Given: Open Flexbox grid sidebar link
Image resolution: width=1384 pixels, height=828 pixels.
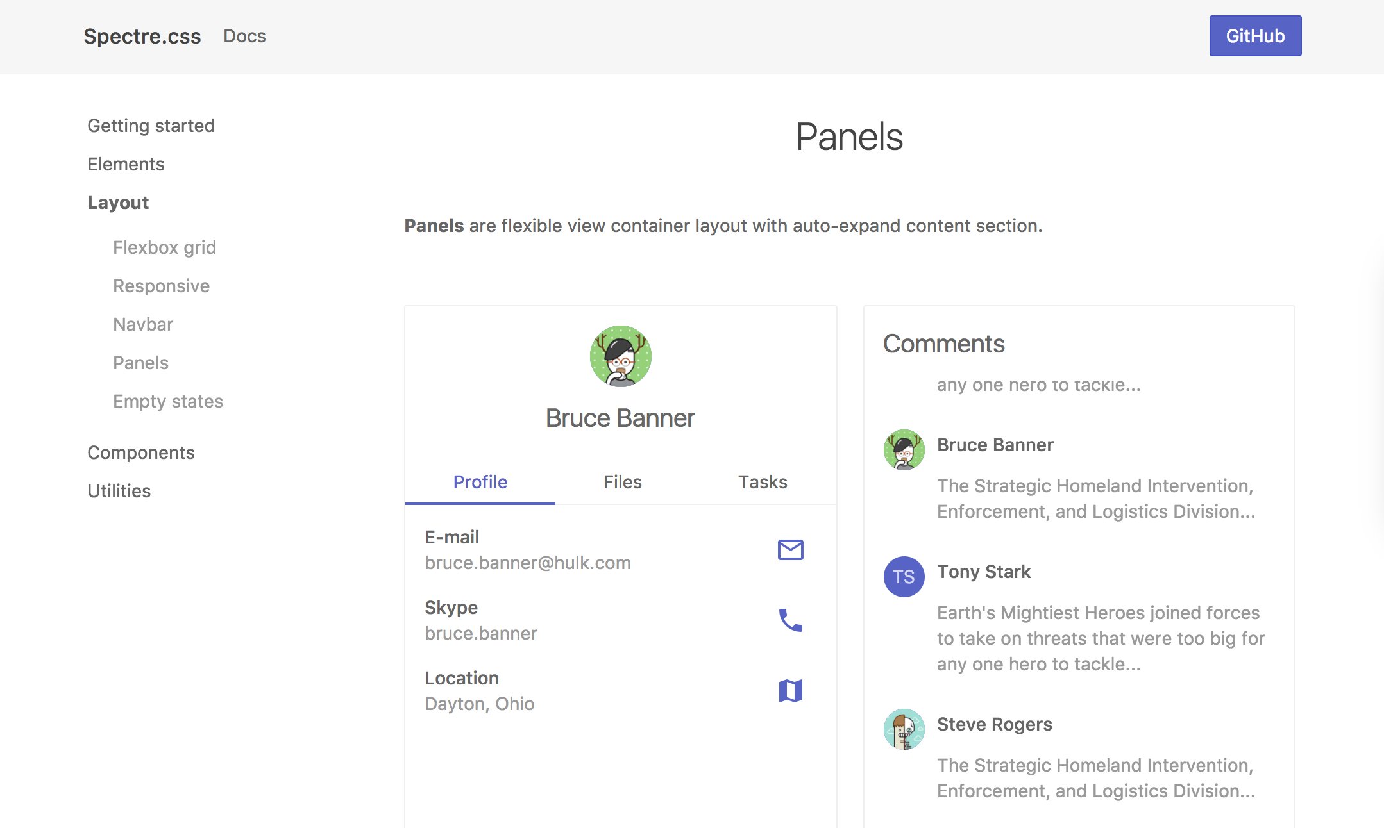Looking at the screenshot, I should [164, 247].
